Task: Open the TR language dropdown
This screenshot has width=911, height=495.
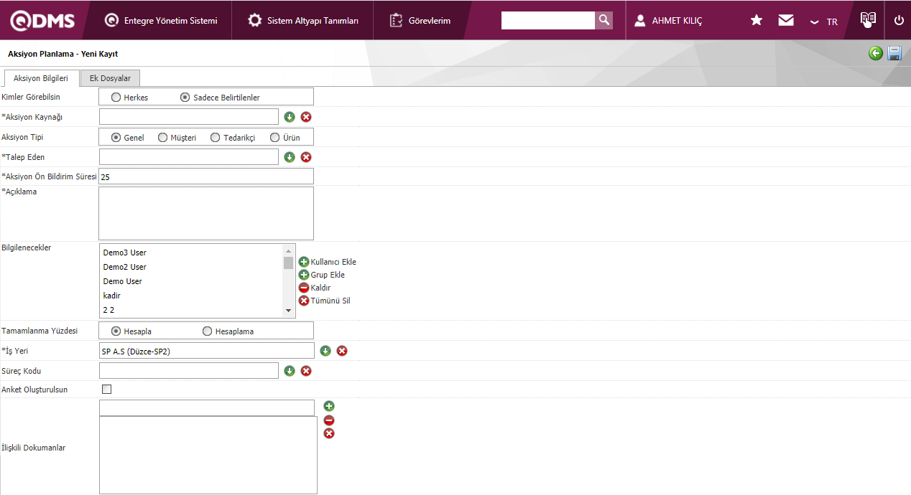Action: (x=823, y=22)
